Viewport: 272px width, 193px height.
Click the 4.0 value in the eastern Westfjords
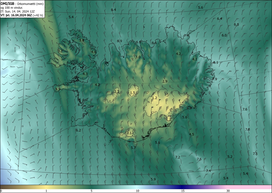[x=94, y=52]
